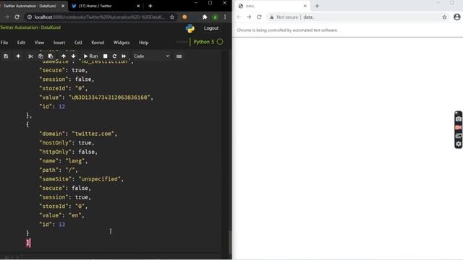Open the Extensions puzzle piece menu
Image resolution: width=463 pixels, height=260 pixels.
[205, 17]
